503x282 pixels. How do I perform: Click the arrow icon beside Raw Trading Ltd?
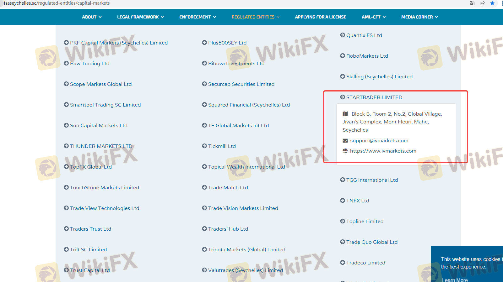tap(66, 63)
